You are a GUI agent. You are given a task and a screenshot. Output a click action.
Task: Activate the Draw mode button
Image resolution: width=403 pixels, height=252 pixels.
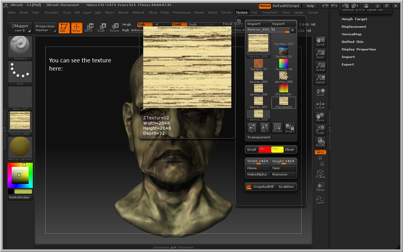[x=77, y=28]
